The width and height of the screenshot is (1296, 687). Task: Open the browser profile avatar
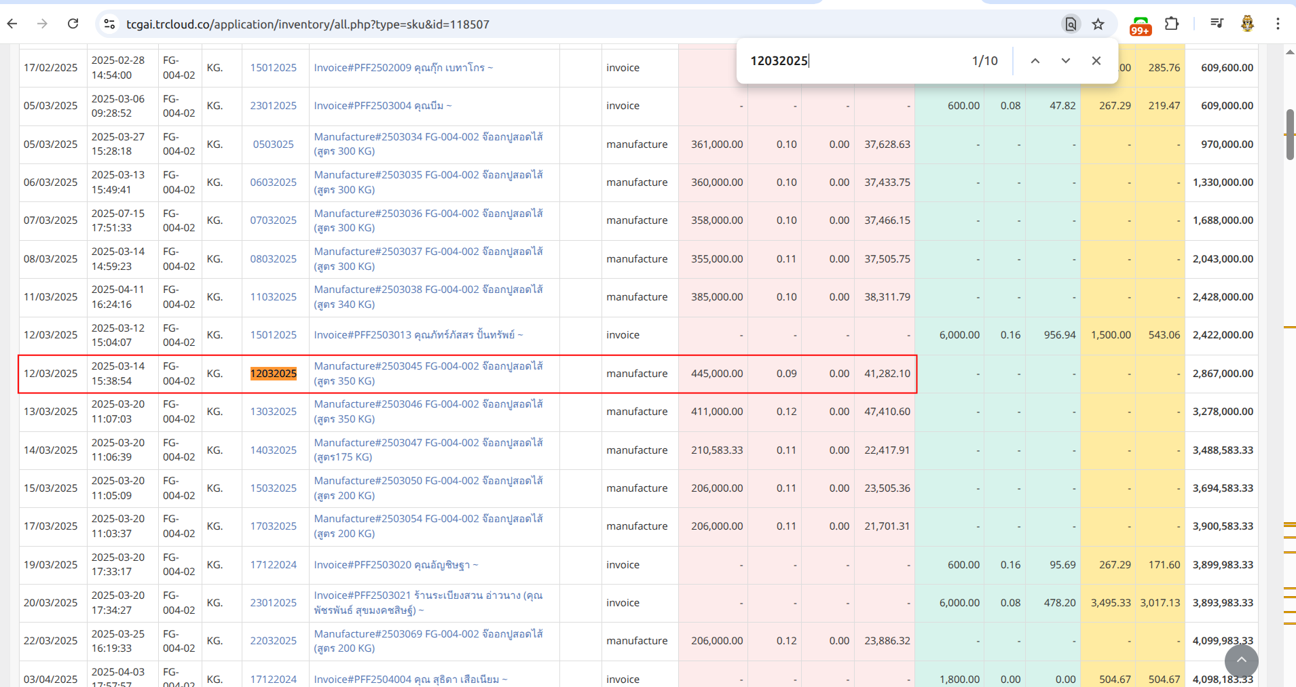click(1247, 24)
